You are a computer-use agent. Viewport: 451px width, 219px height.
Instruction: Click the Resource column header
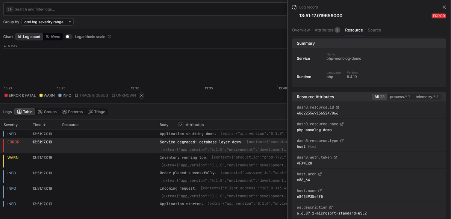(70, 125)
